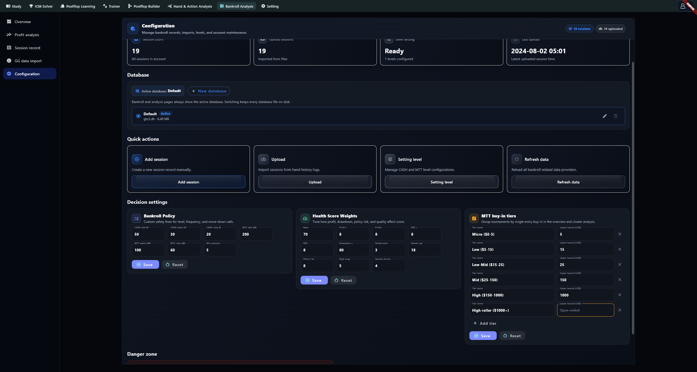This screenshot has height=372, width=697.
Task: Click the Drawdown x input field
Action: click(353, 249)
